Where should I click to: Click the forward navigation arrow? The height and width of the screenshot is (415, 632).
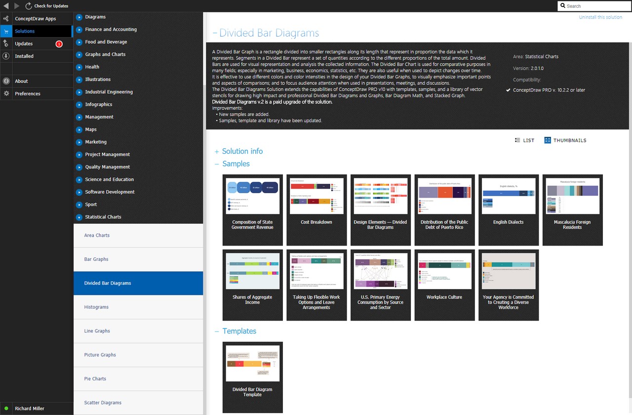point(17,6)
